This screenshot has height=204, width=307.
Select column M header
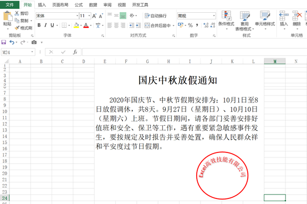point(275,62)
